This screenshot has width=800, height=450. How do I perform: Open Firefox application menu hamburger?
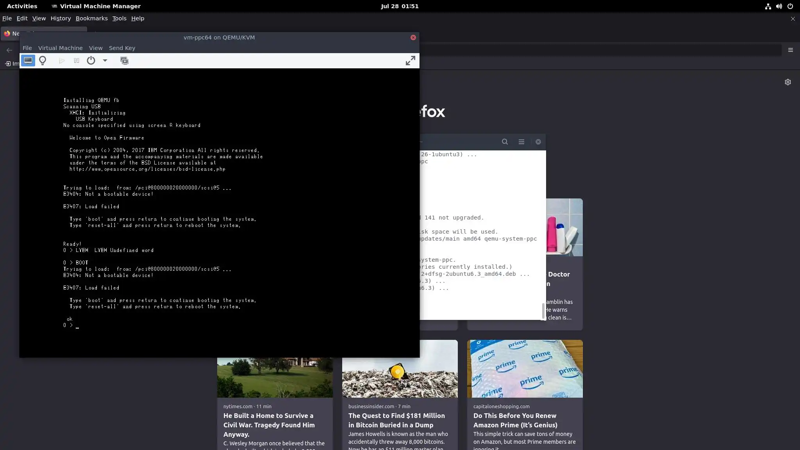[790, 50]
